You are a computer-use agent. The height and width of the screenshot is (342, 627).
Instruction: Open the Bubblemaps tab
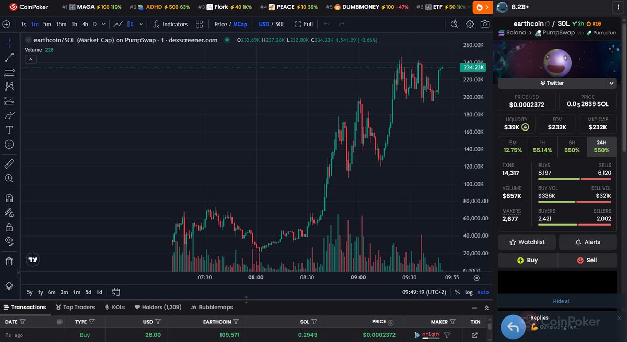pyautogui.click(x=212, y=308)
